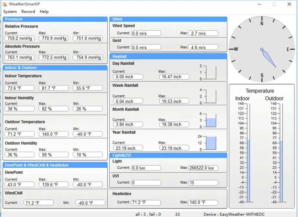Click the Indoor temperature thermometer gauge
This screenshot has width=298, height=217.
pos(248,153)
